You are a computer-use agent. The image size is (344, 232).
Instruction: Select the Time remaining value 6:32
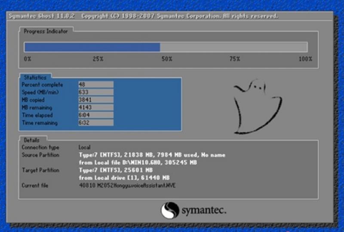click(96, 123)
